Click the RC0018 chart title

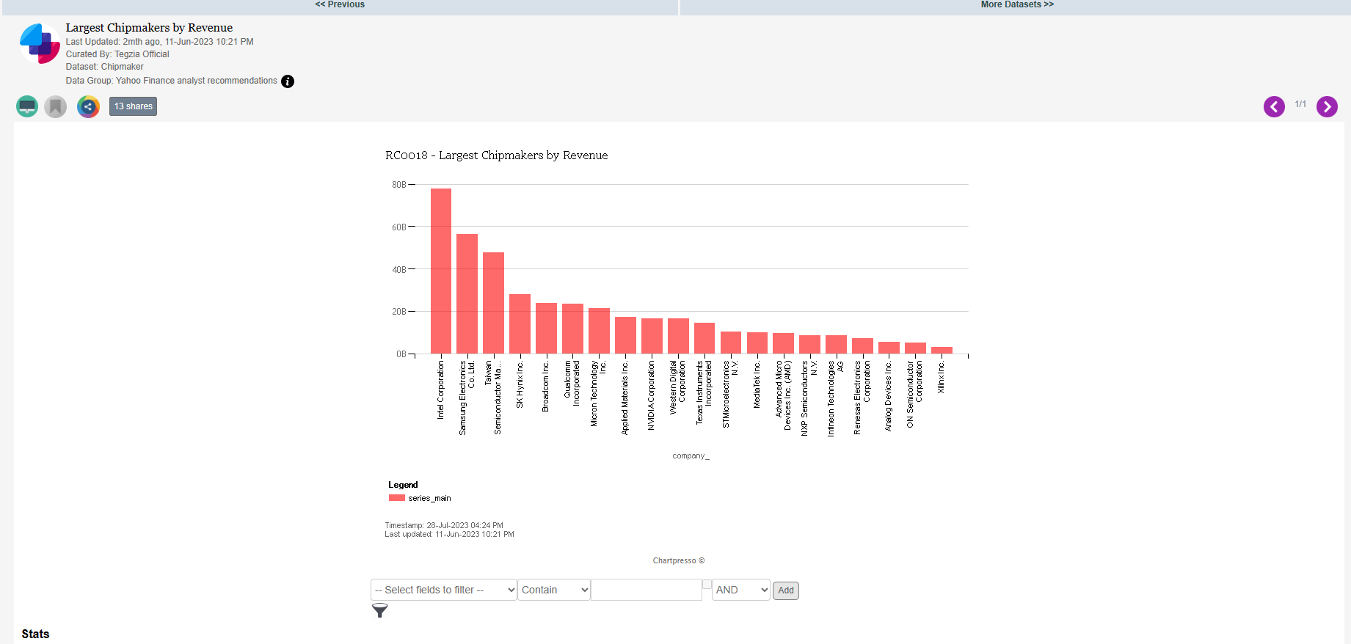click(x=497, y=155)
